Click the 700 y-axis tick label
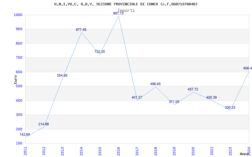The width and height of the screenshot is (252, 157). point(19,58)
